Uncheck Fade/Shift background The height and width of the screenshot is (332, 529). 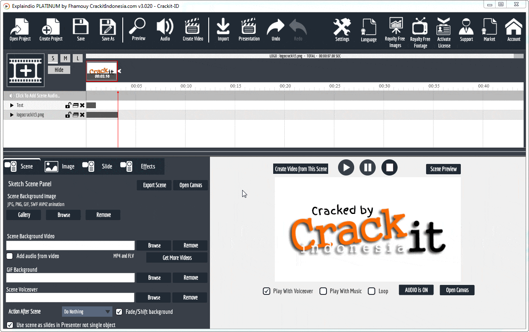coord(119,312)
